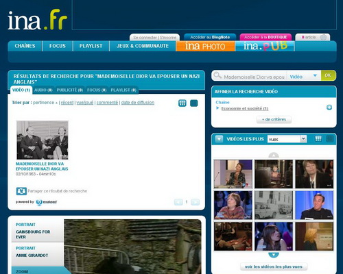Select the Playlist (0) results tab
Image resolution: width=343 pixels, height=274 pixels.
click(123, 90)
